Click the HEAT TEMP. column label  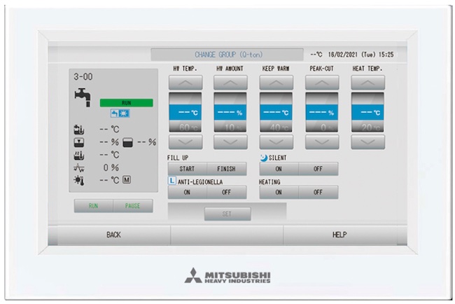tap(367, 69)
